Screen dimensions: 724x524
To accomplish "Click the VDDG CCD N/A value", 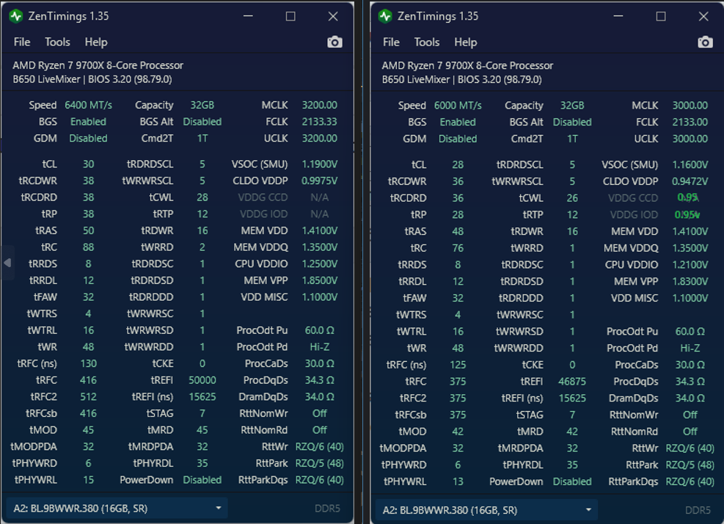I will coord(320,197).
